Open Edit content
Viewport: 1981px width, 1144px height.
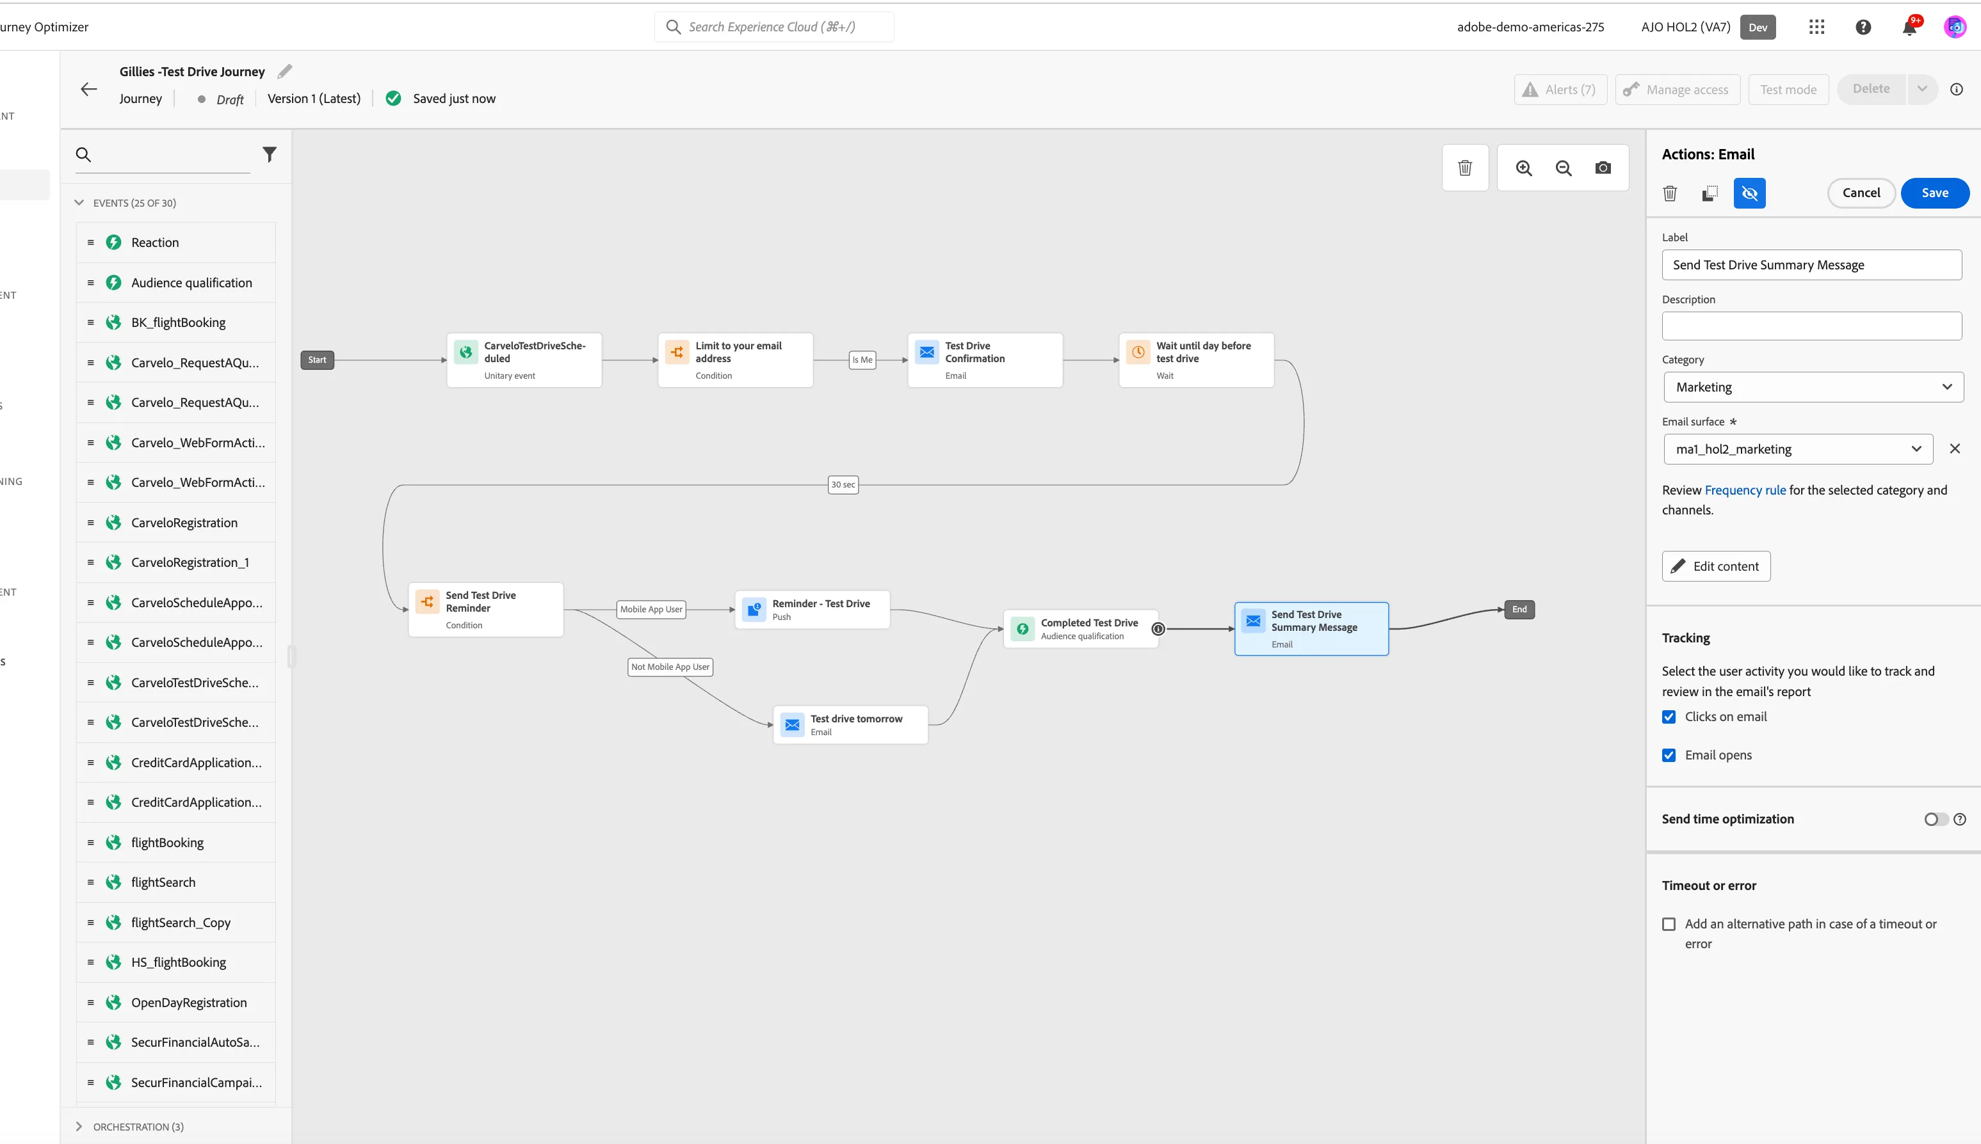[1715, 566]
